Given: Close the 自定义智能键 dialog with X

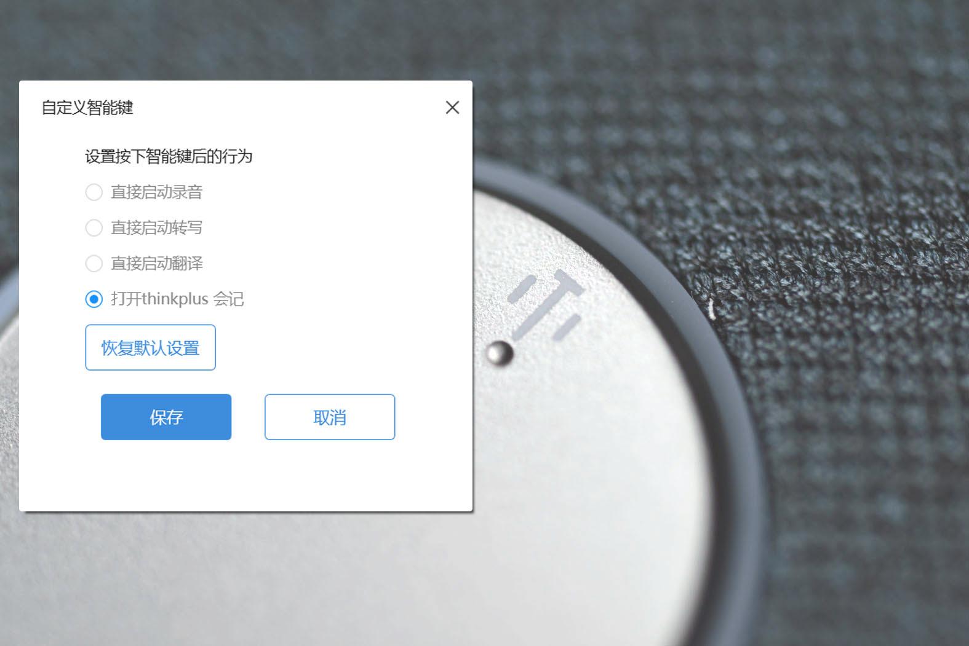Looking at the screenshot, I should point(452,108).
